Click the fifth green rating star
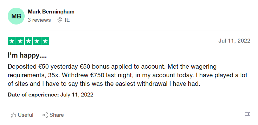 click(x=45, y=41)
